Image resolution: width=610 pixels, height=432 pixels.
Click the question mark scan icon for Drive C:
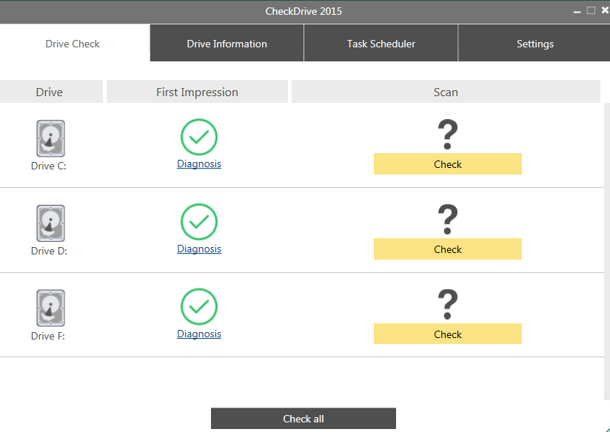[x=447, y=135]
